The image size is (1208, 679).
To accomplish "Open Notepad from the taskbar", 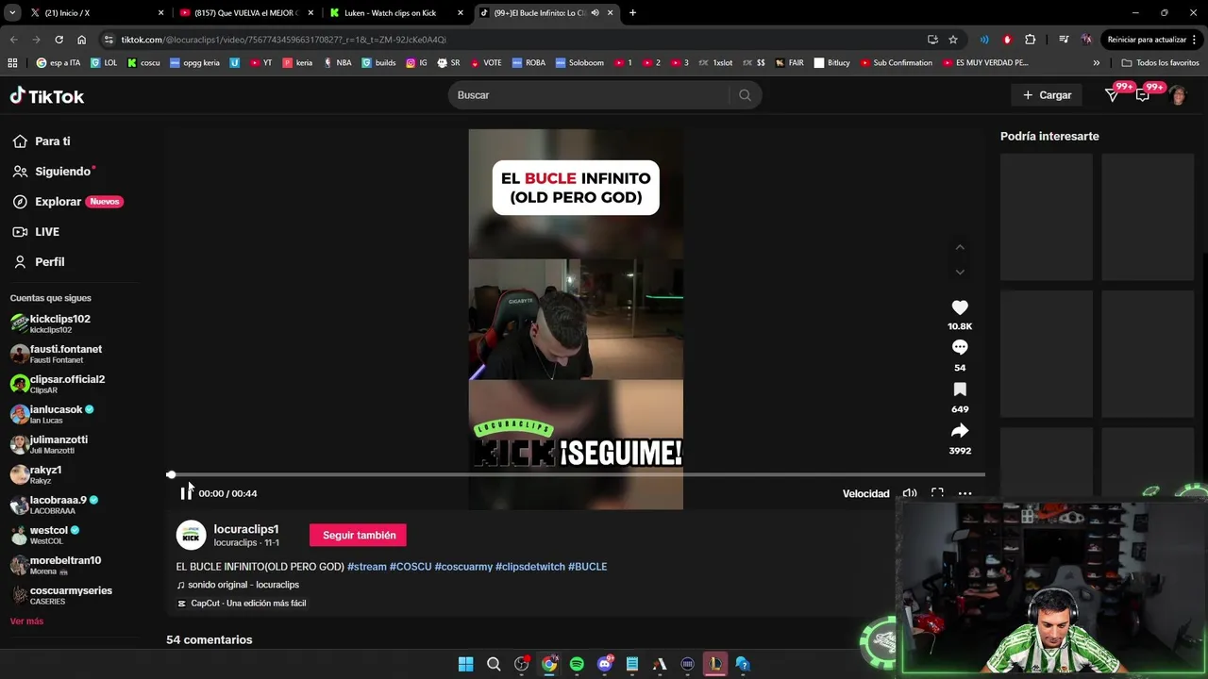I will tap(632, 664).
